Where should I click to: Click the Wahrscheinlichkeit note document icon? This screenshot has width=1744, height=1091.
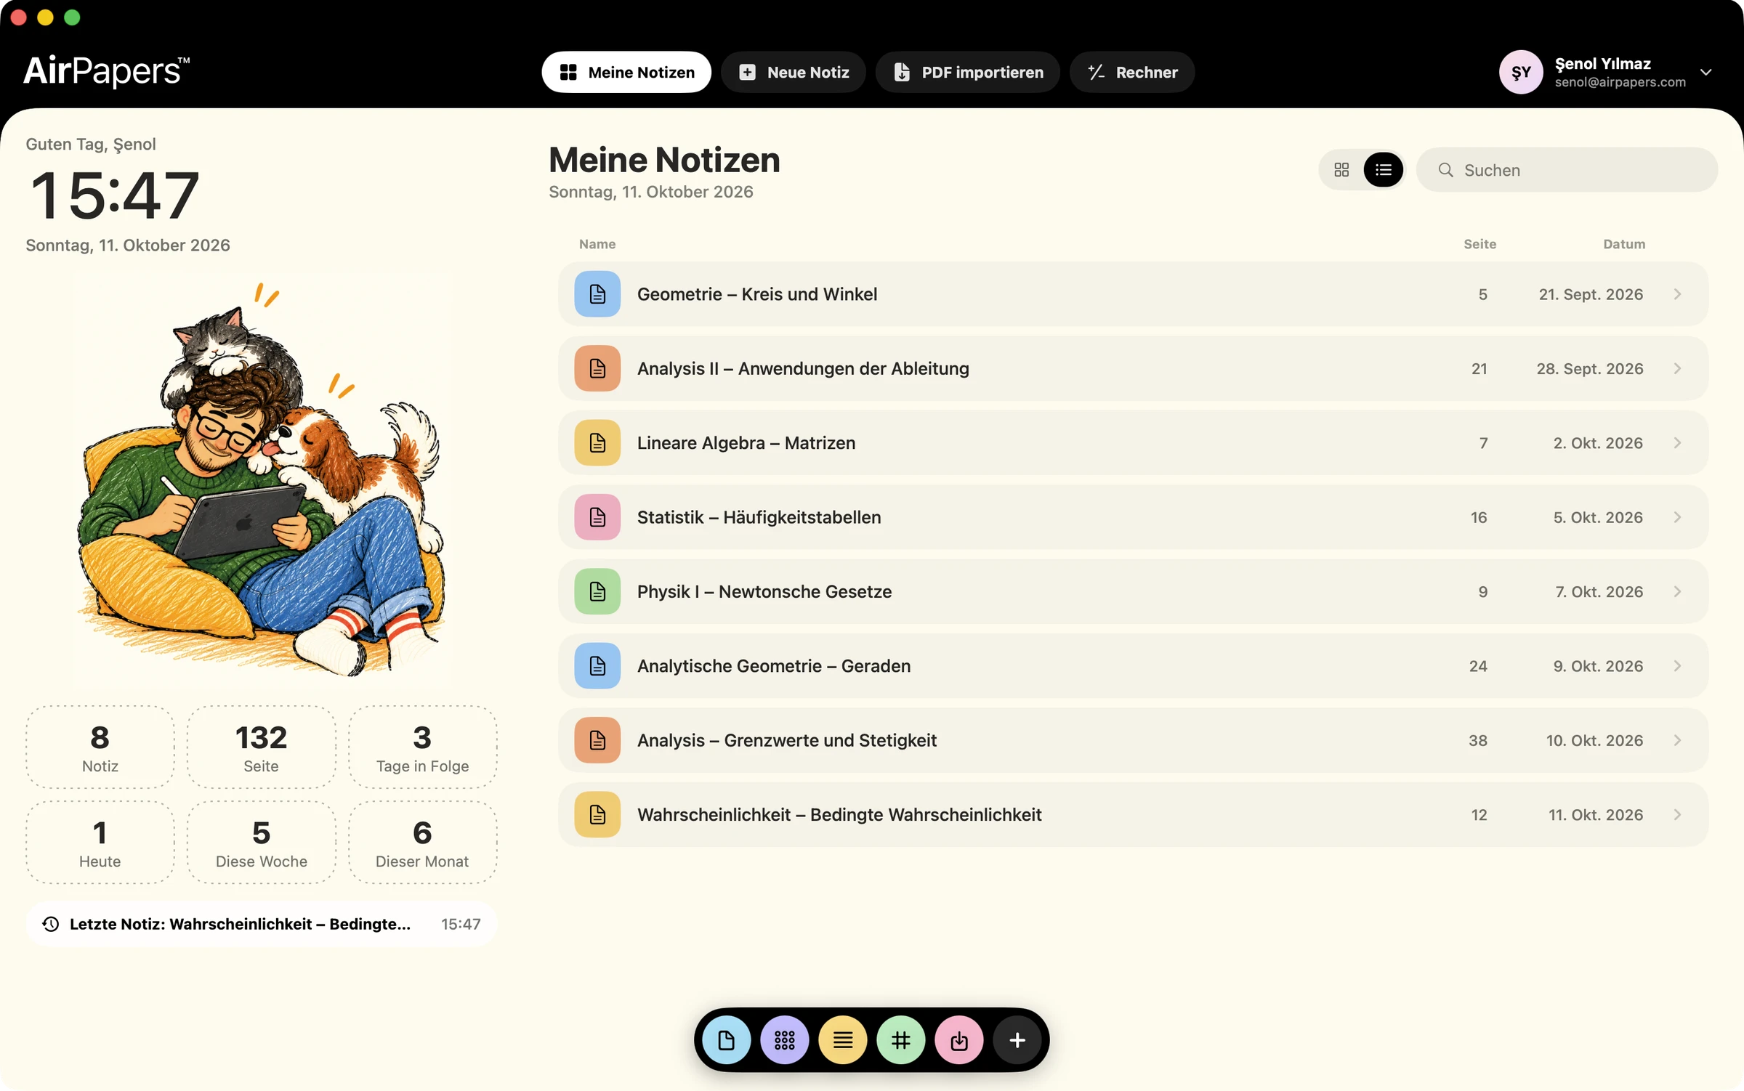[597, 814]
